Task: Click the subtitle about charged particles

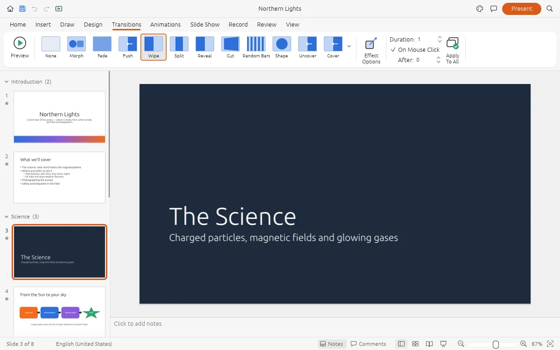Action: click(x=283, y=238)
